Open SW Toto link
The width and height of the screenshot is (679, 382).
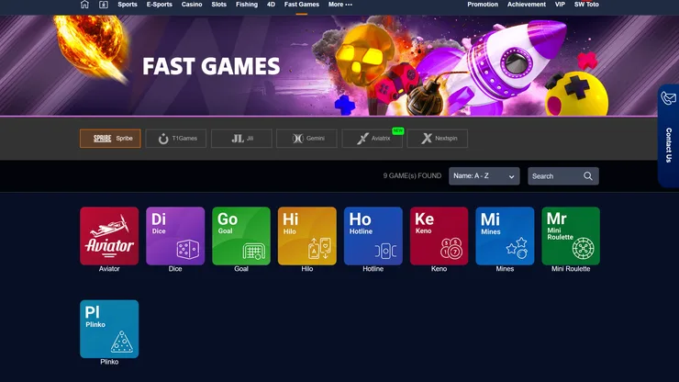586,5
